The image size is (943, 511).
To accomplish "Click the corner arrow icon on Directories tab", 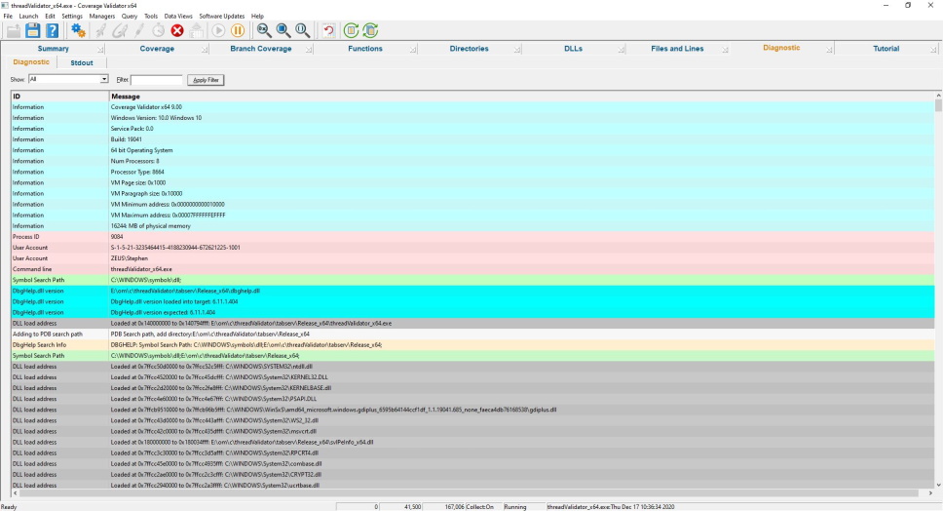I will point(516,50).
